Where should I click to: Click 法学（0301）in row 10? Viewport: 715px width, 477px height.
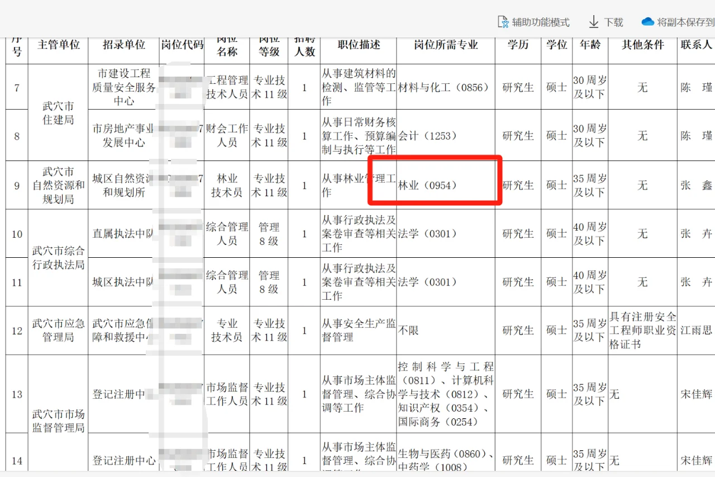tap(427, 234)
